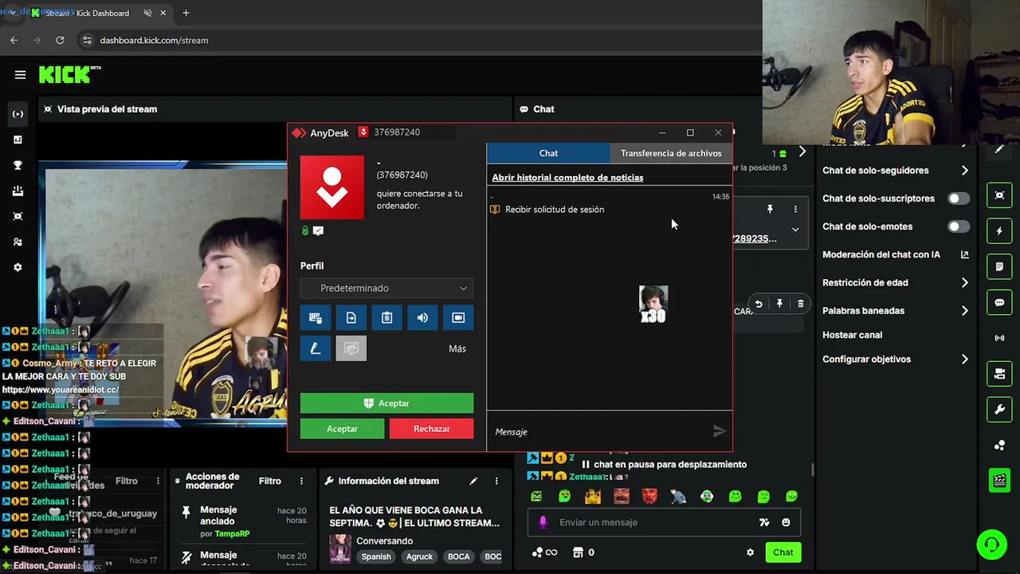Focus the AnyDesk Mensaje input field
This screenshot has width=1020, height=574.
(x=598, y=431)
